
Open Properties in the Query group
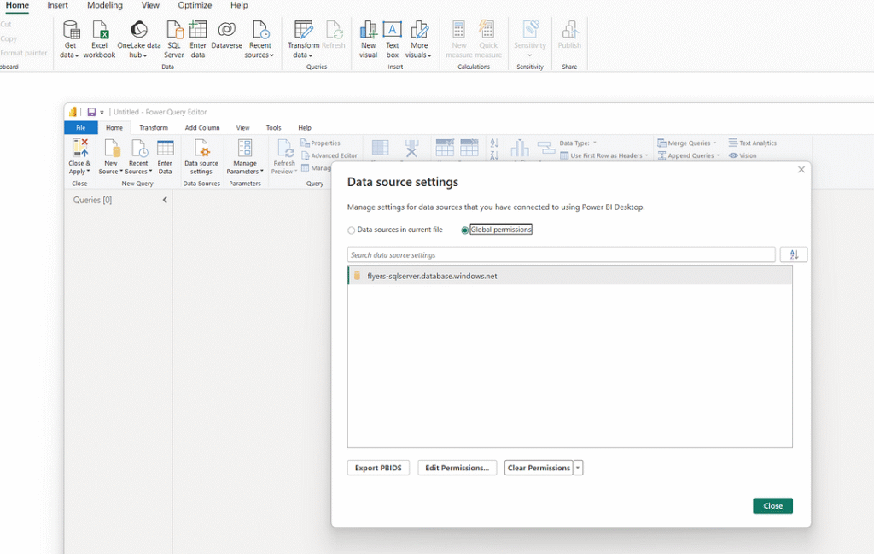321,143
